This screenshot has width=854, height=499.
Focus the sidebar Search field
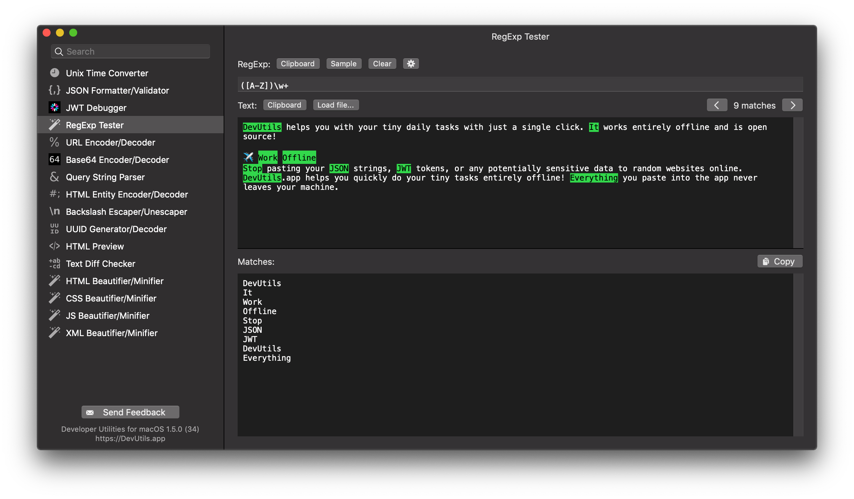click(x=135, y=52)
